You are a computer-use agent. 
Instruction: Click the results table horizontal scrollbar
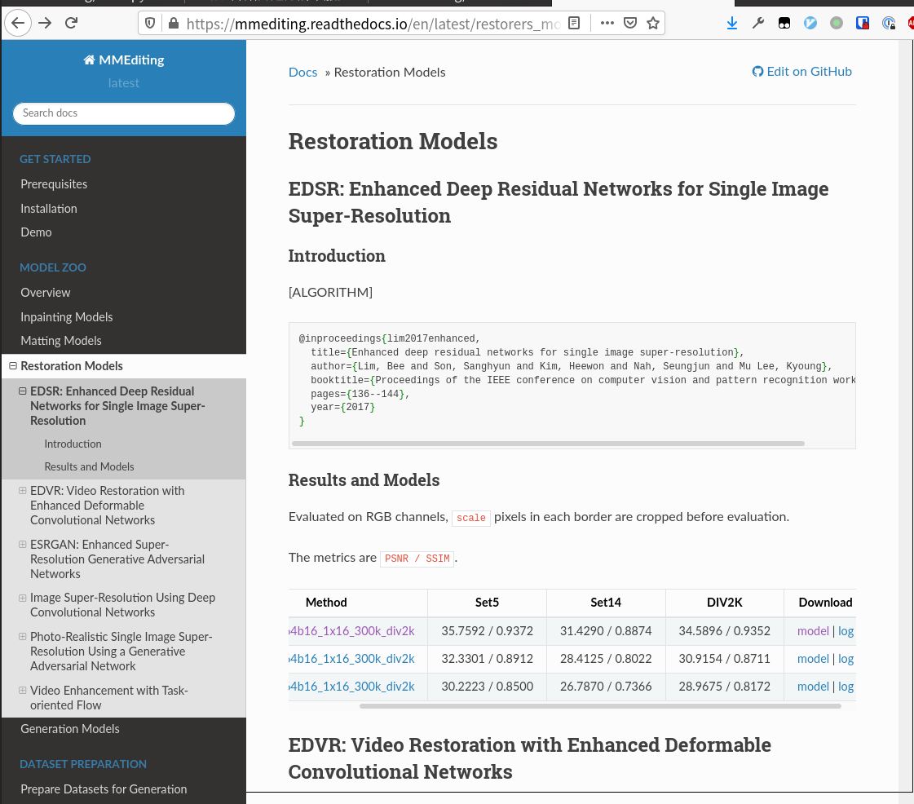[564, 705]
